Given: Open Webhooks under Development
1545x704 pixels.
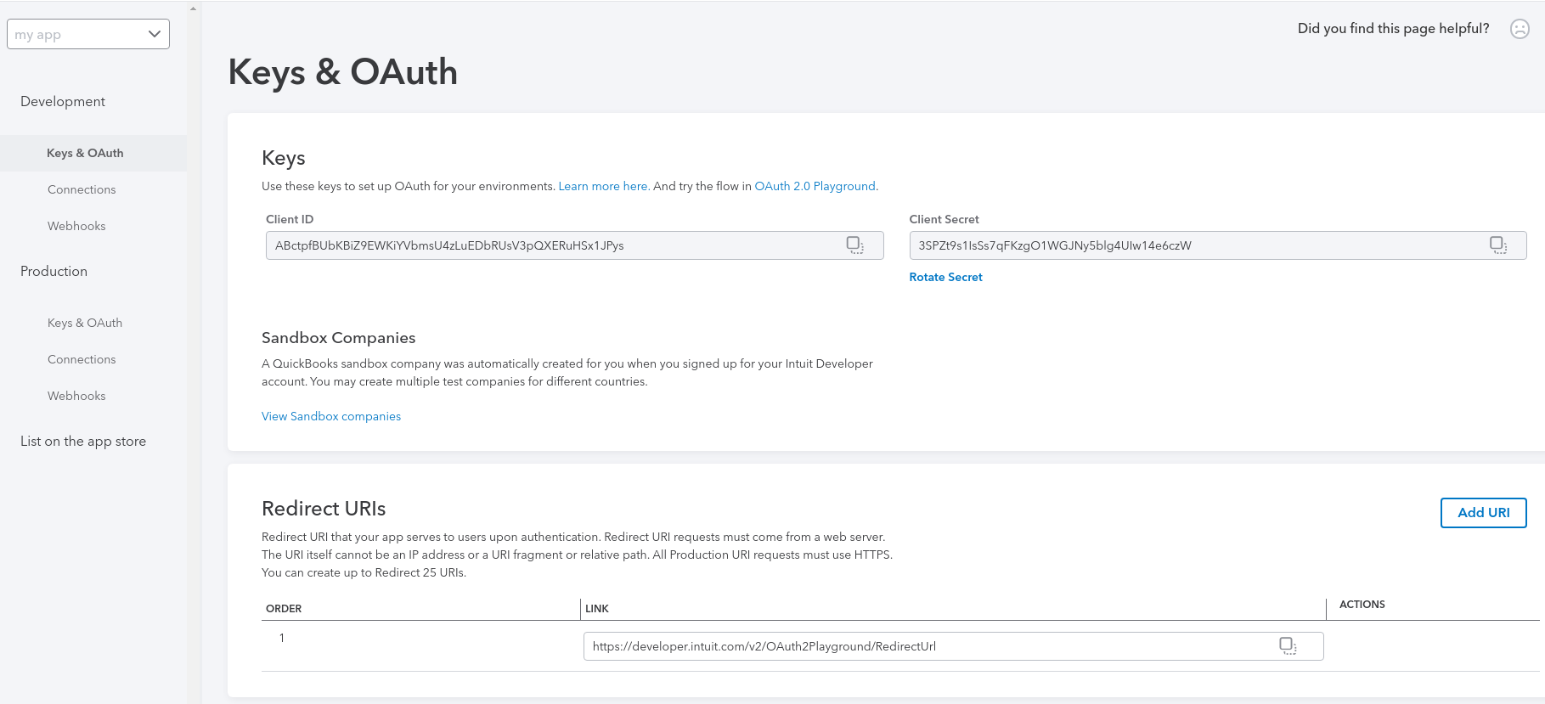Looking at the screenshot, I should click(76, 226).
